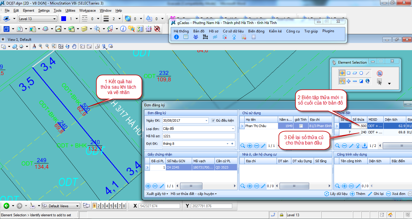Viewport: 412px width, 219px height.
Task: Click the Ghi lại save button
Action: coord(376,194)
